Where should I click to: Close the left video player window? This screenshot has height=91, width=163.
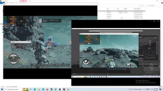(95, 4)
